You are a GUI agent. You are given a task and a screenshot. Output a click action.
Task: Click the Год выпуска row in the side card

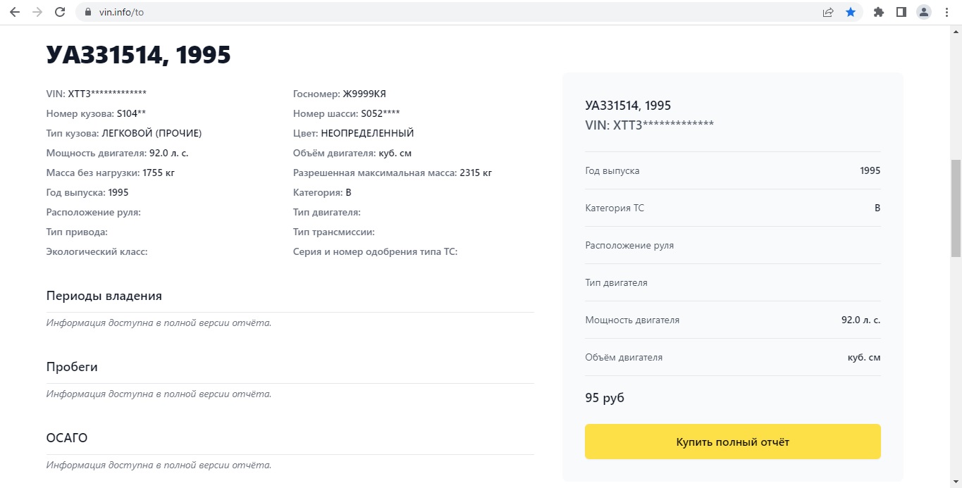point(732,170)
